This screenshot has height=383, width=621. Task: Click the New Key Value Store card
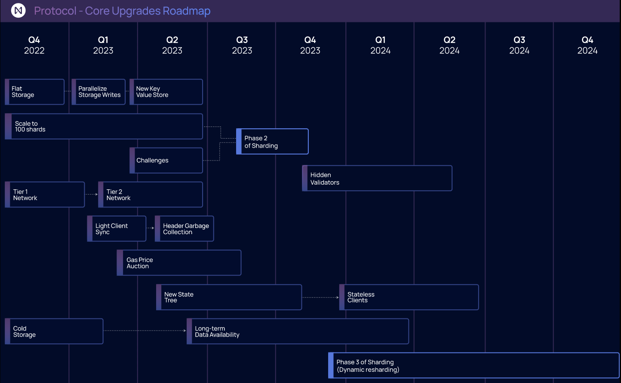(x=166, y=92)
